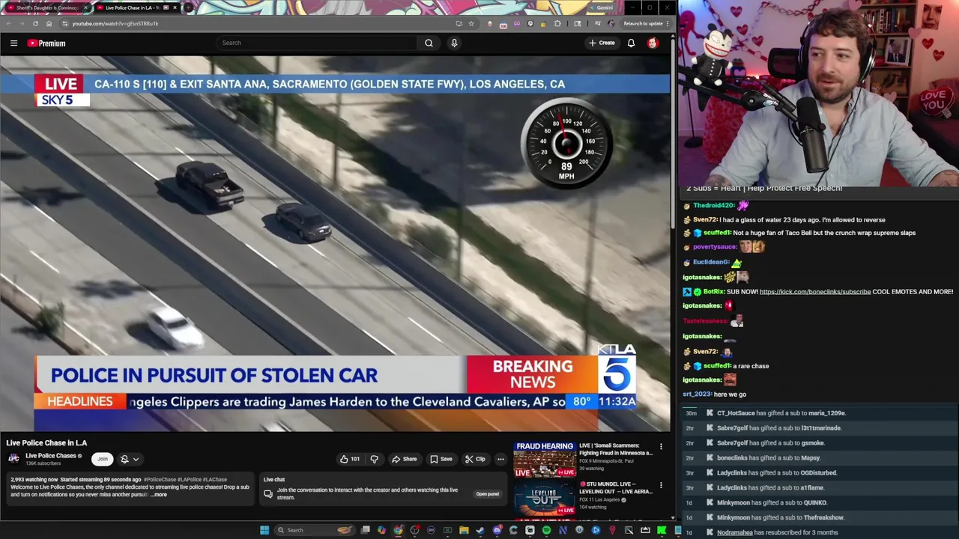Click the Live chat speech bubble icon

click(267, 493)
